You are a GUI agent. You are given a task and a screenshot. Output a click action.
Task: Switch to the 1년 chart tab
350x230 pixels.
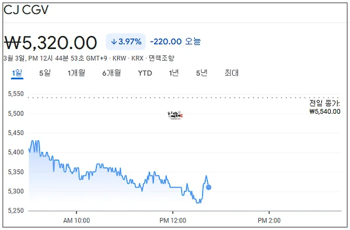pyautogui.click(x=174, y=73)
